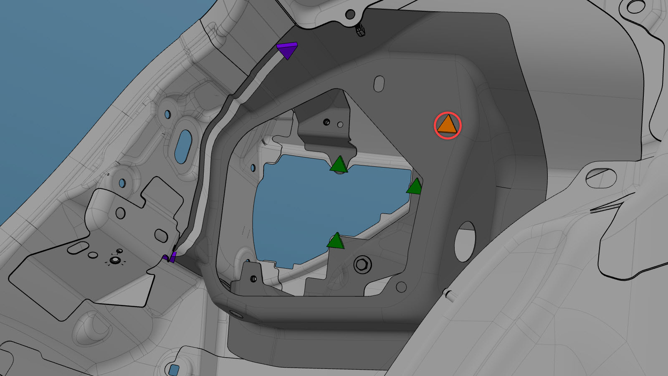Select the large circular hole on the dark panel

click(465, 241)
